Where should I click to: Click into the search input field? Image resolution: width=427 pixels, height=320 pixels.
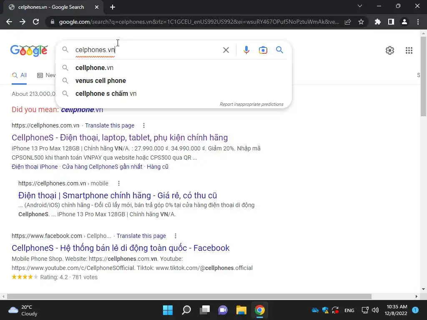tap(147, 50)
